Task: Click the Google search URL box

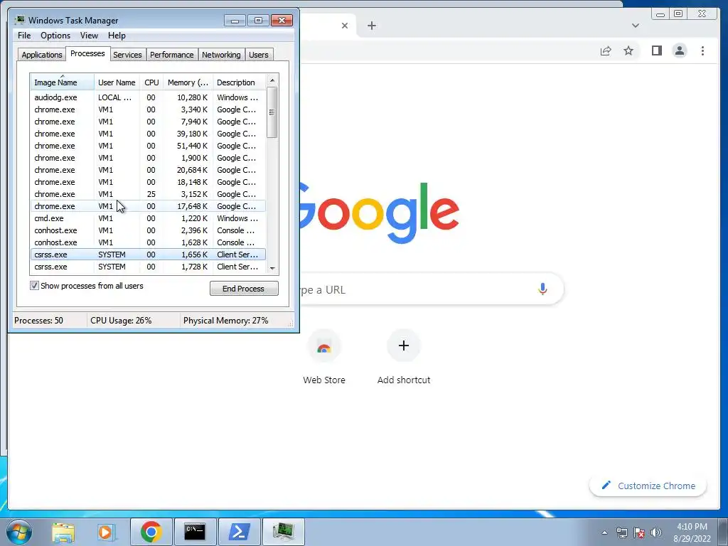Action: [432, 289]
